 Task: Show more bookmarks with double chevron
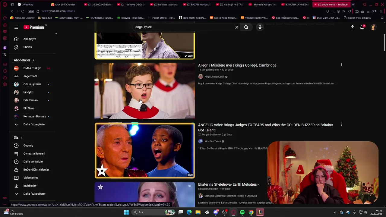pyautogui.click(x=382, y=18)
